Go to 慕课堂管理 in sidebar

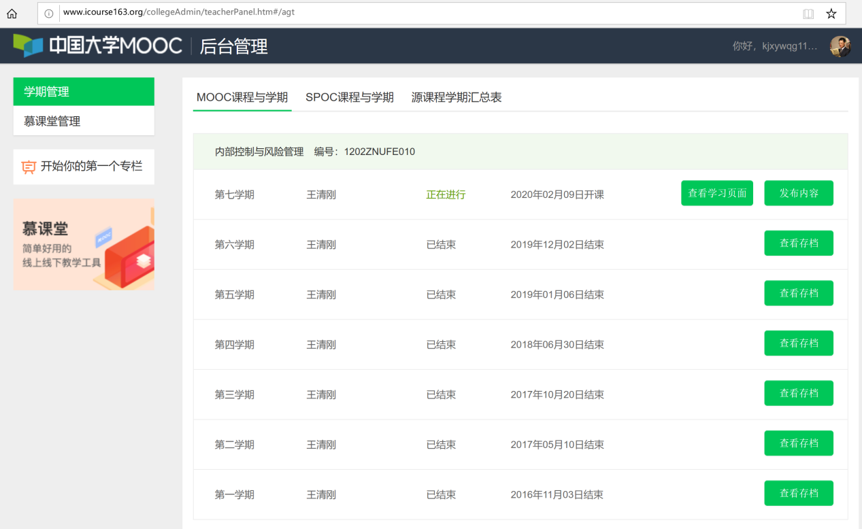[x=84, y=121]
